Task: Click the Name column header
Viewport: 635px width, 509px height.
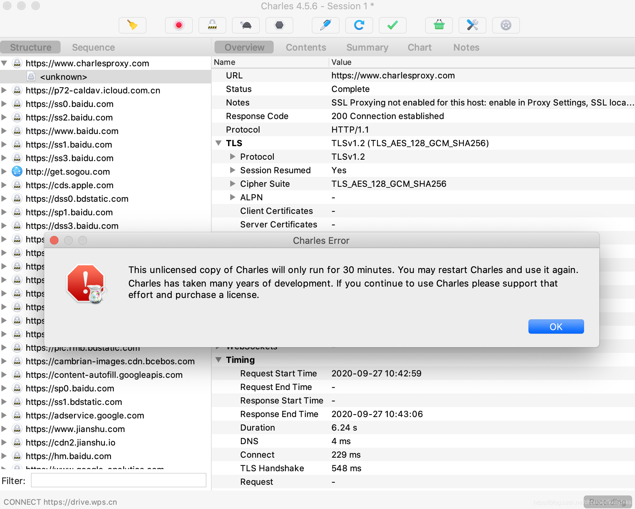Action: 224,62
